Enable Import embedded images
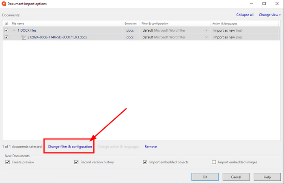 point(214,162)
